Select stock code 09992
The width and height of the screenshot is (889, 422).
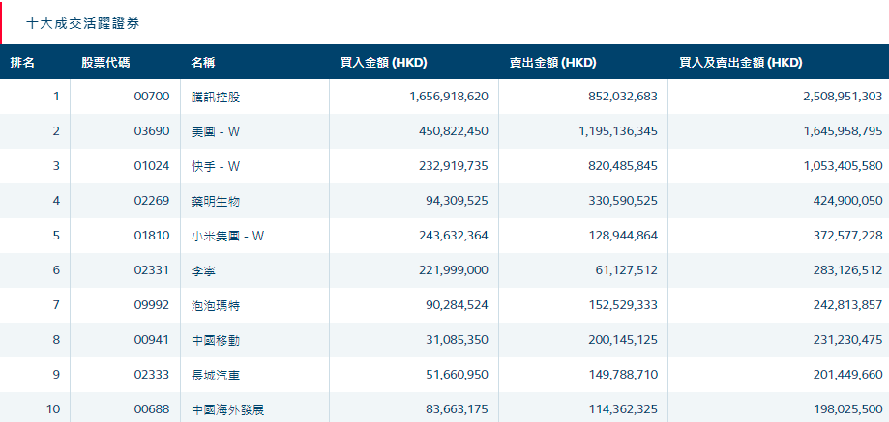point(152,305)
